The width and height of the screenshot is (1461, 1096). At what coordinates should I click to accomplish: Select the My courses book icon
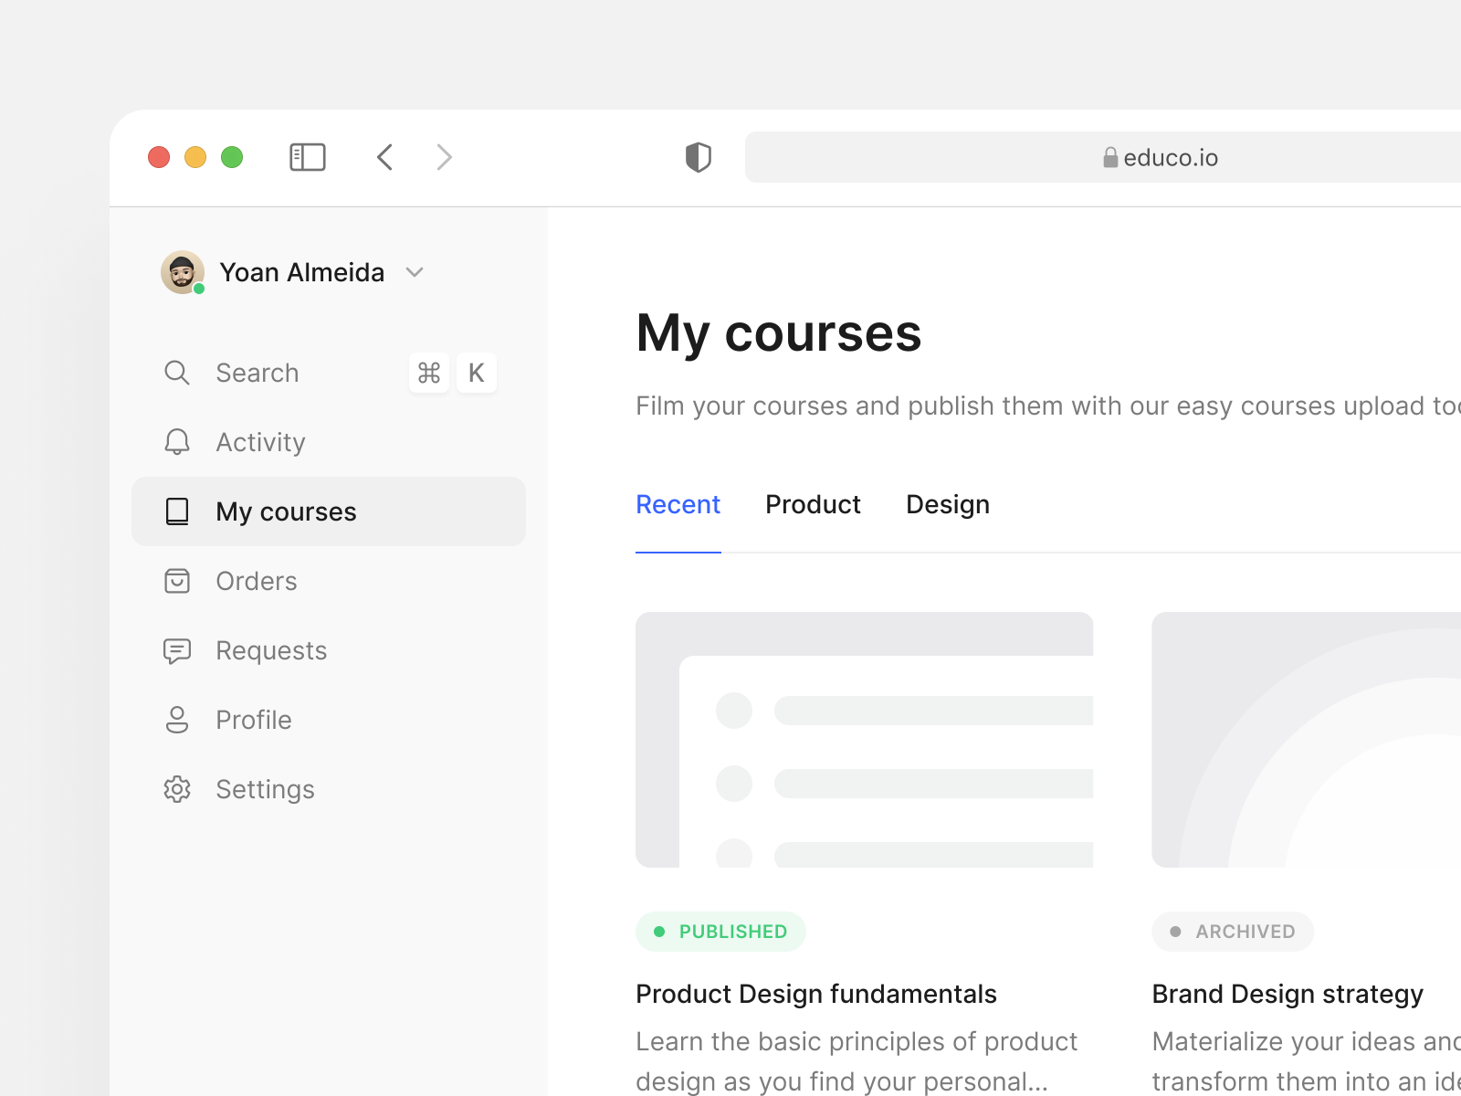177,511
